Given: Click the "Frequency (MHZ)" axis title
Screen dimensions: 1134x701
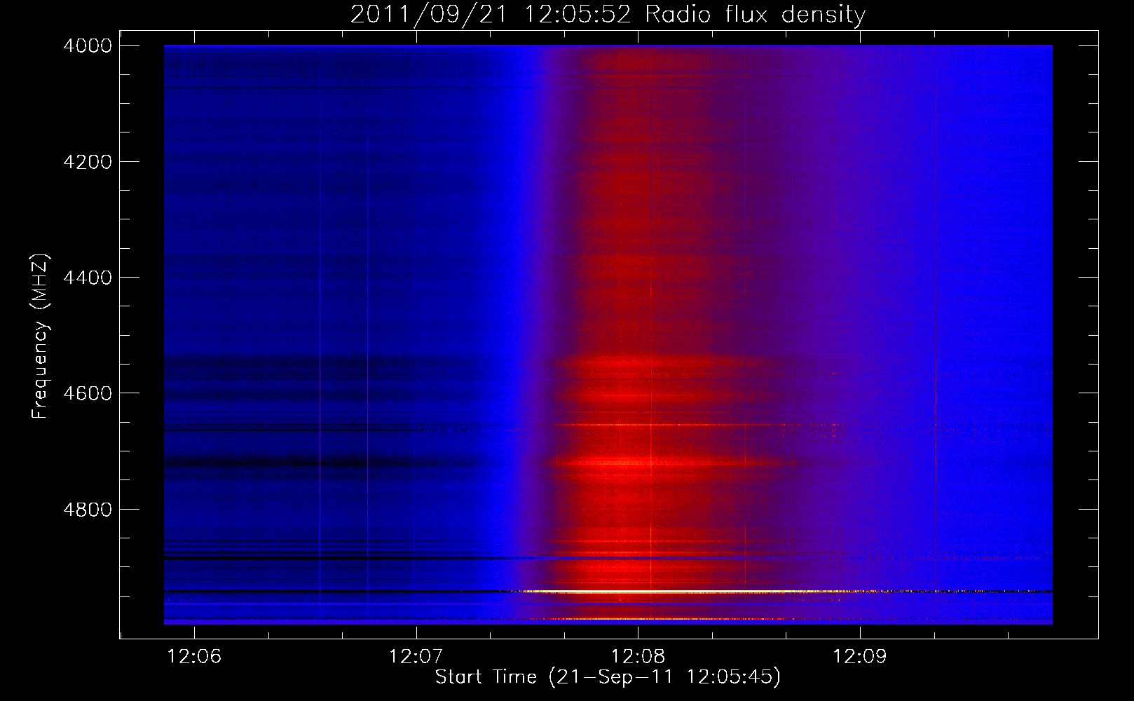Looking at the screenshot, I should (41, 336).
